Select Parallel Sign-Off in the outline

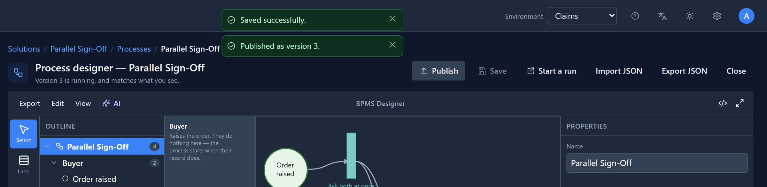[102, 147]
